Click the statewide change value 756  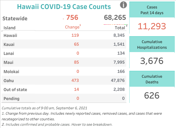pos(72,17)
